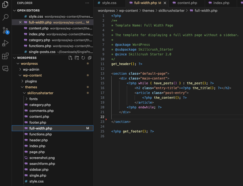Refresh the explorer file tree
The height and width of the screenshot is (186, 243).
pyautogui.click(x=83, y=58)
